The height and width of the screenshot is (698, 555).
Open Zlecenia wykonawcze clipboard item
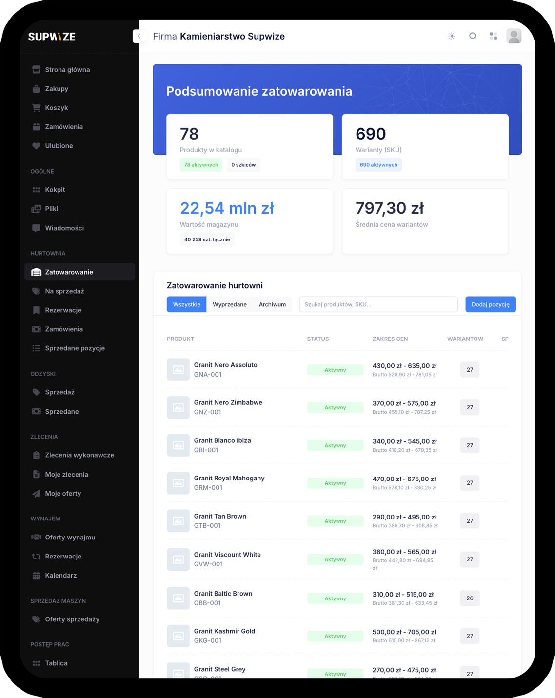[79, 455]
